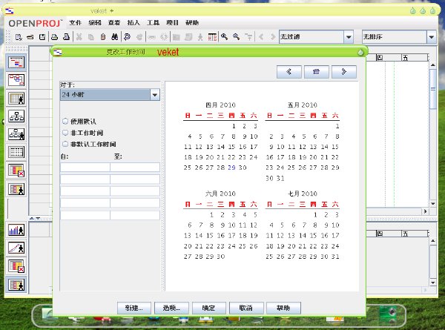Zoom out with the magnifier minus icon
The width and height of the screenshot is (445, 330).
[236, 37]
